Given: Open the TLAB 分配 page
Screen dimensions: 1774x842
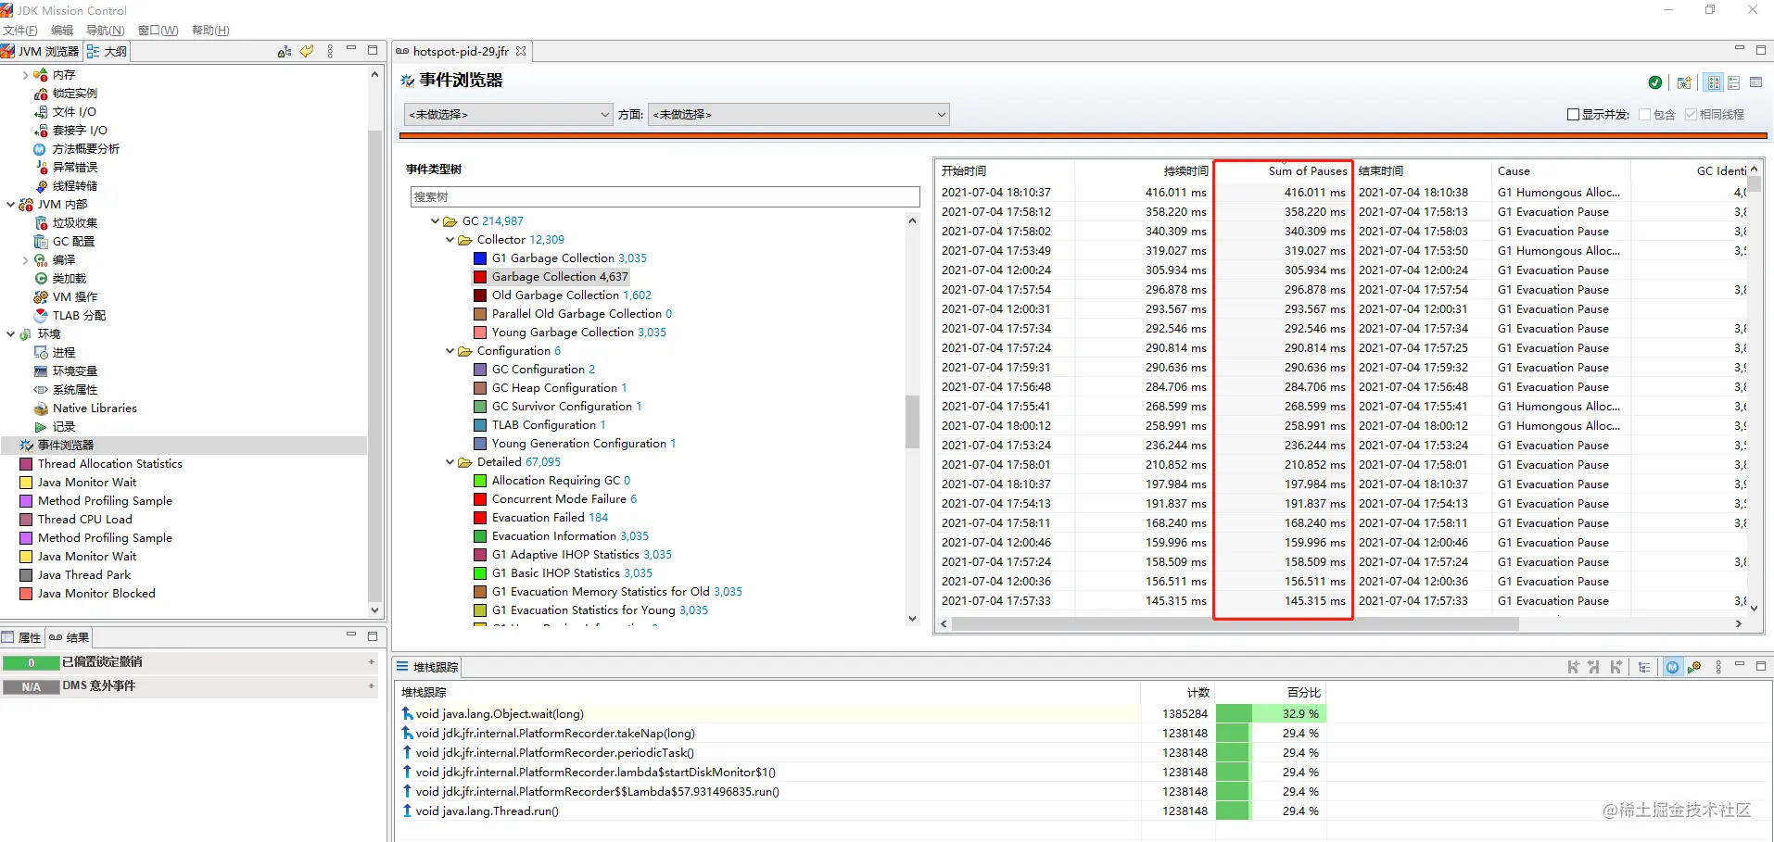Looking at the screenshot, I should click(79, 316).
